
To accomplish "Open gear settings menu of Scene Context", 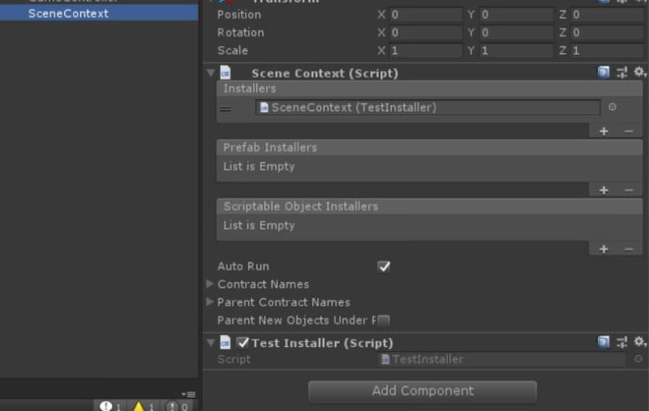I will (x=639, y=73).
